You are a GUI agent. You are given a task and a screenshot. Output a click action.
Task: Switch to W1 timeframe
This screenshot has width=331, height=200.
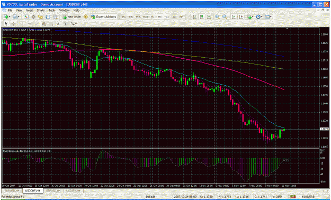click(174, 17)
